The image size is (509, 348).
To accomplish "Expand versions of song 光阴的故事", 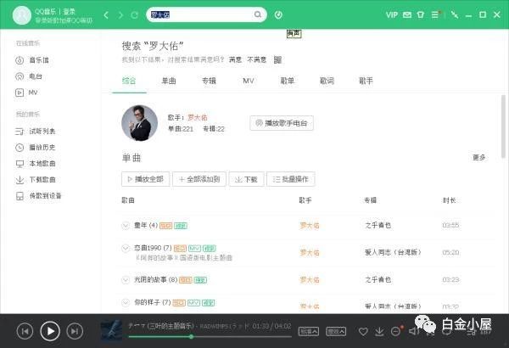I will [x=126, y=280].
